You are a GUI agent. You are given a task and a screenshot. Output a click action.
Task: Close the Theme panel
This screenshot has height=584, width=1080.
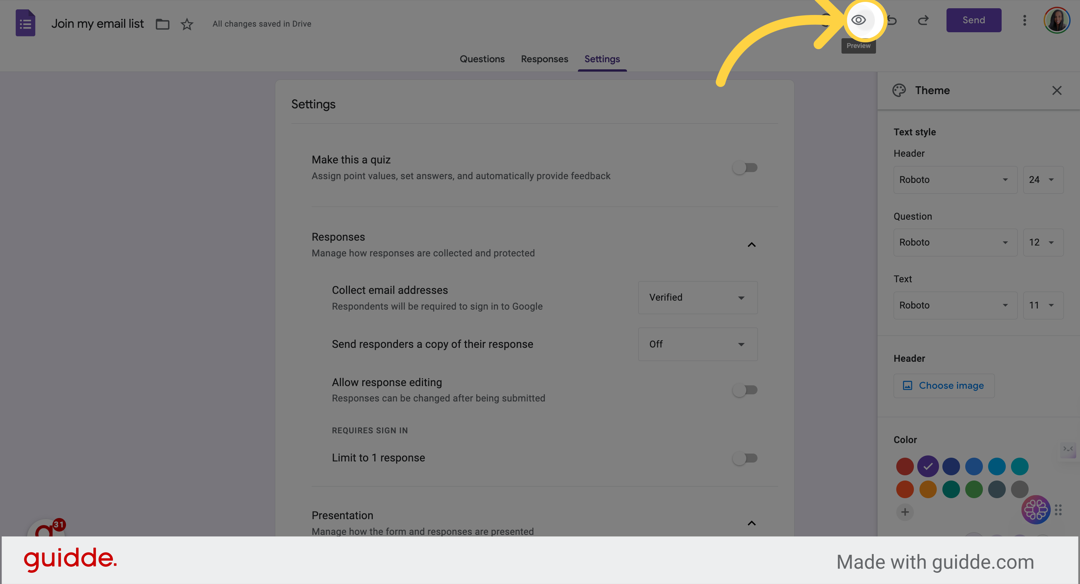1056,90
